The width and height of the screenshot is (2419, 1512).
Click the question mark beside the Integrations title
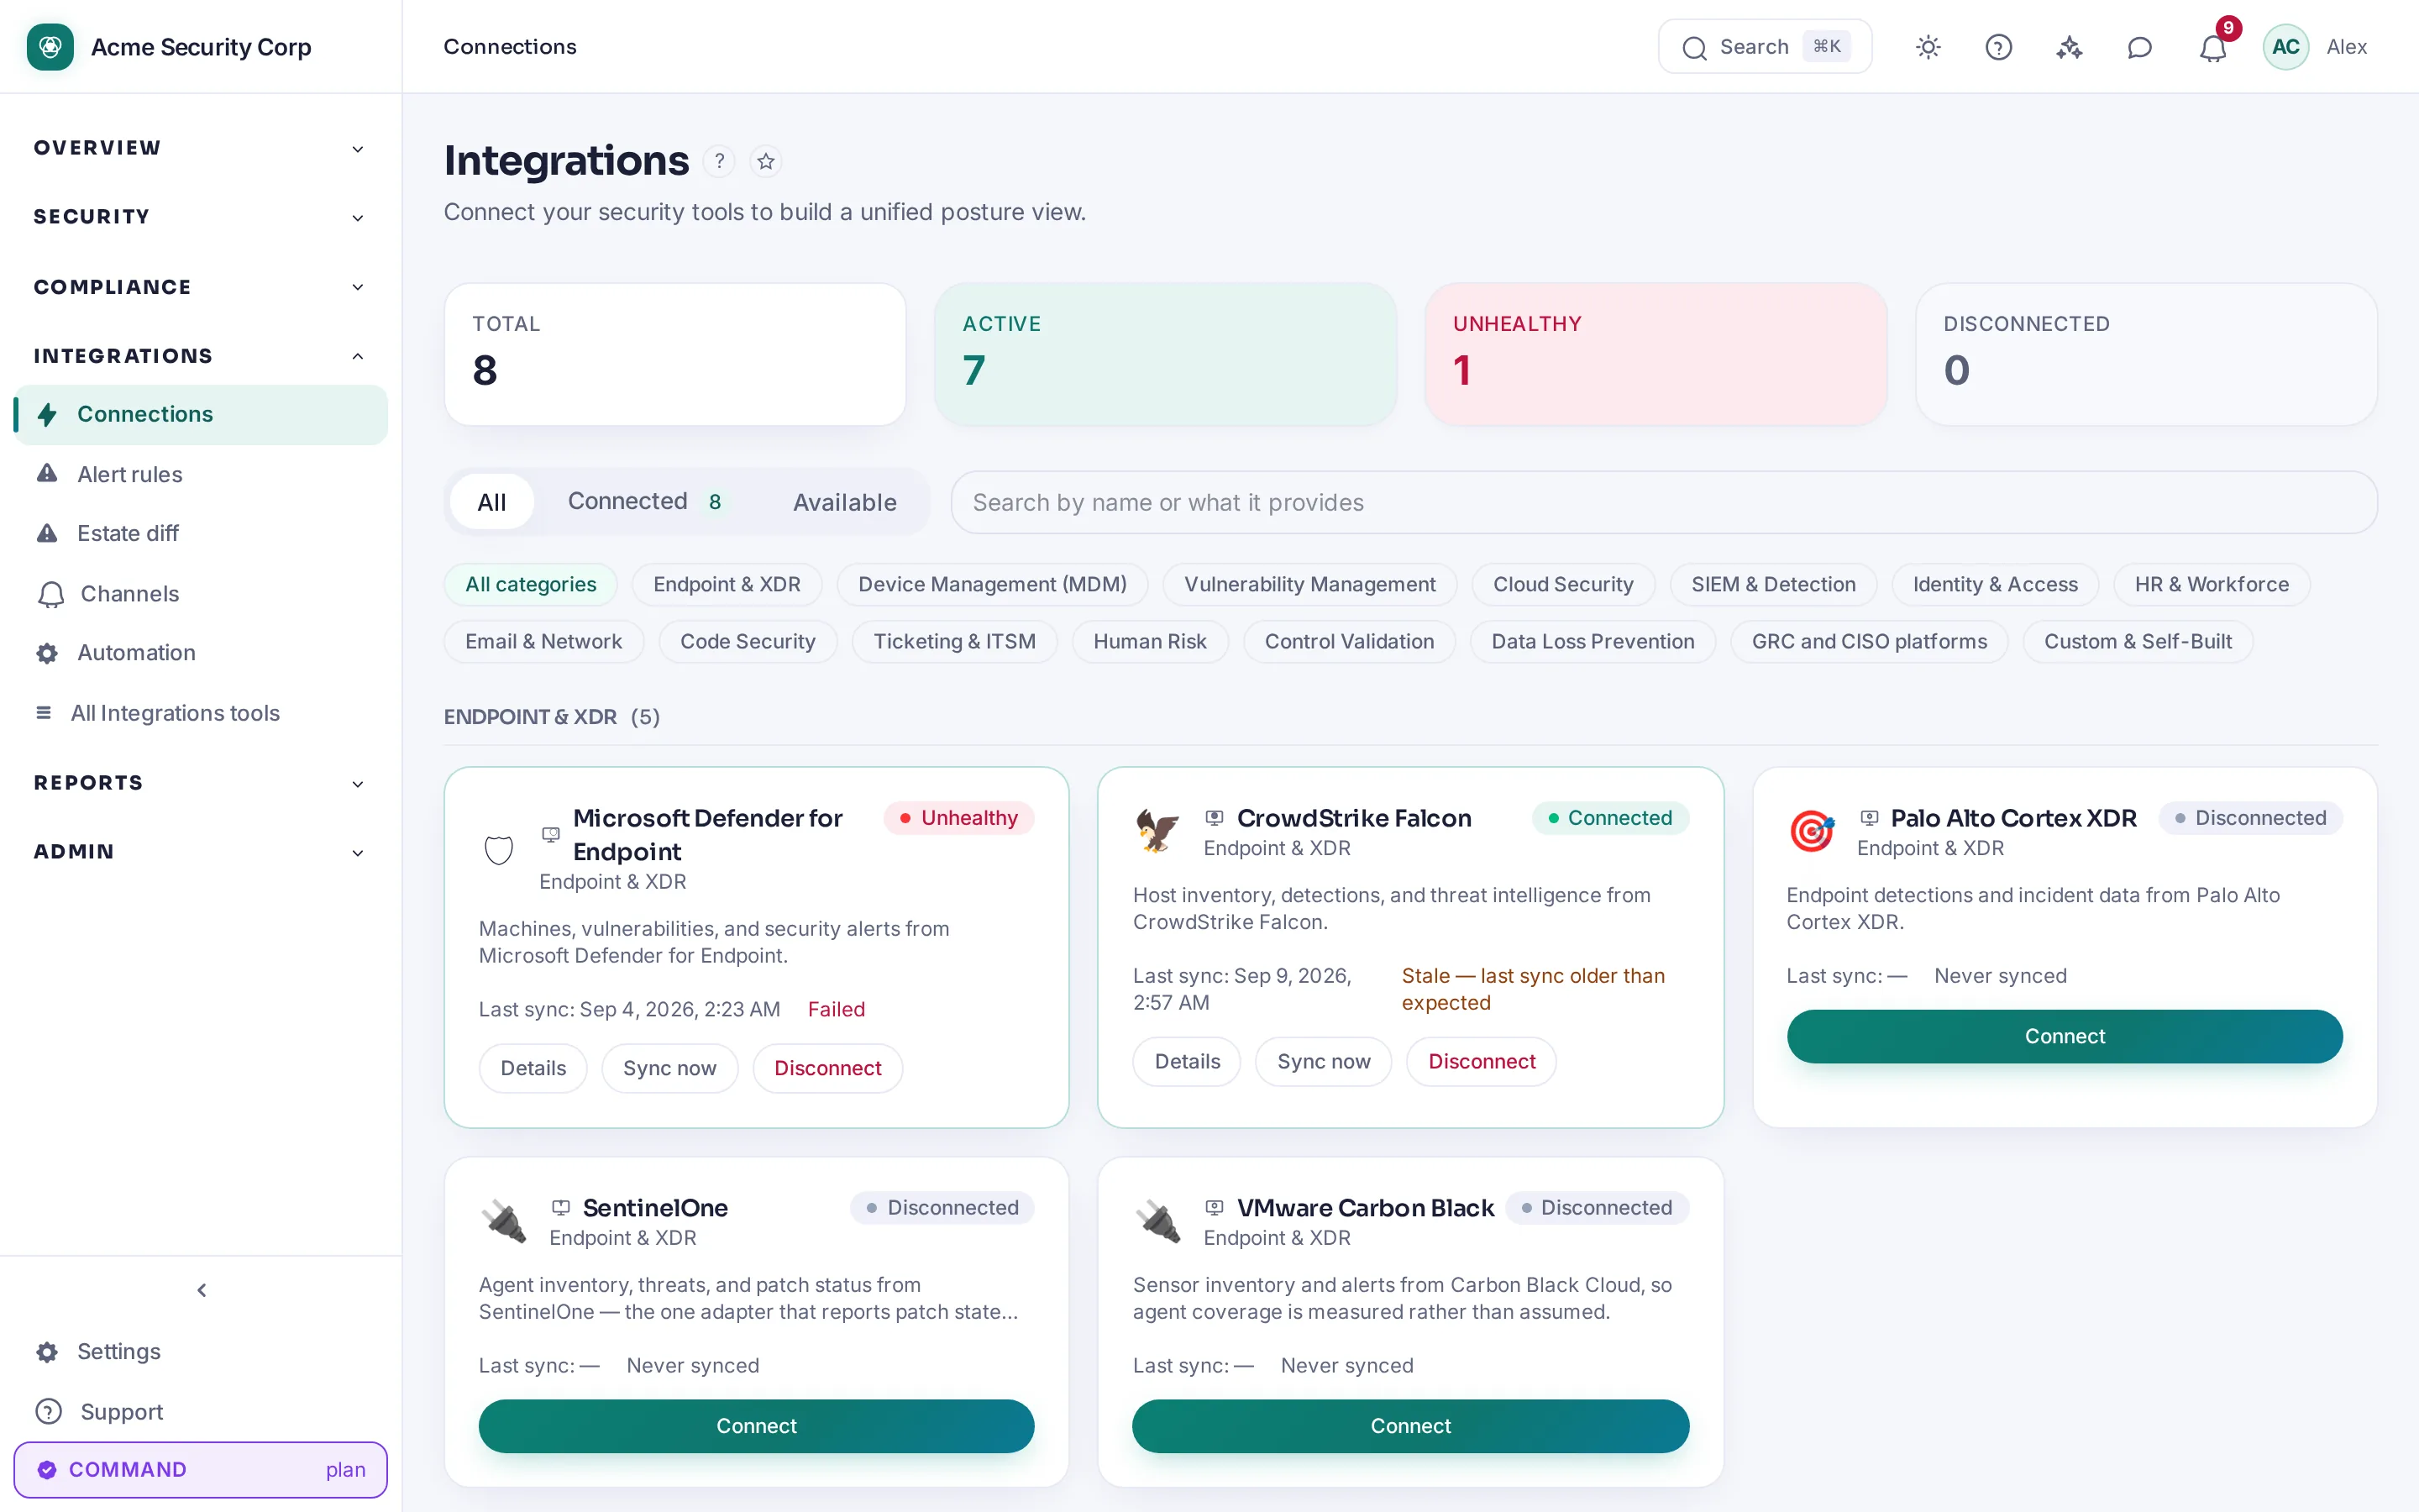click(x=719, y=161)
